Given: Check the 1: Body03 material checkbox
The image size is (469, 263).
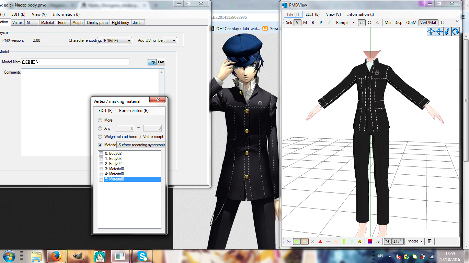Looking at the screenshot, I should [x=101, y=159].
